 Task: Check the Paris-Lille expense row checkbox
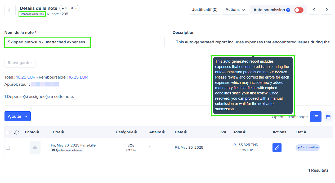click(x=8, y=148)
